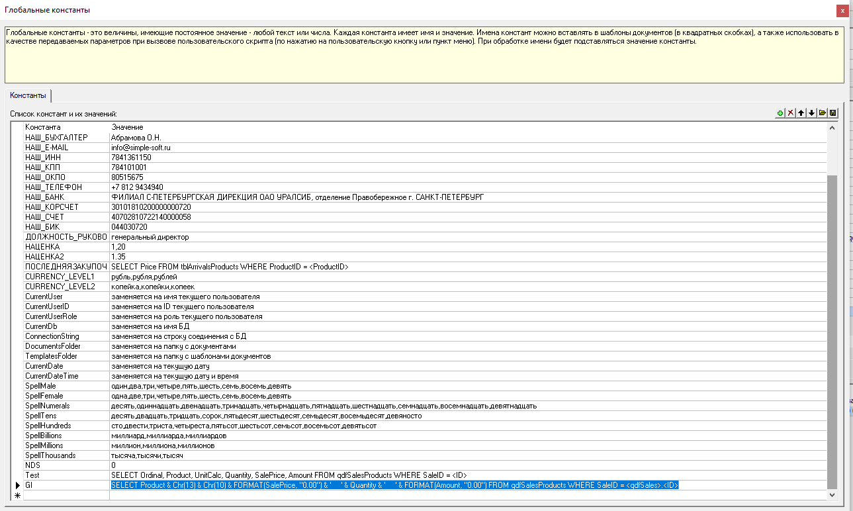Screen dimensions: 853x511
Task: Move the constant up with the up arrow
Action: pos(801,113)
